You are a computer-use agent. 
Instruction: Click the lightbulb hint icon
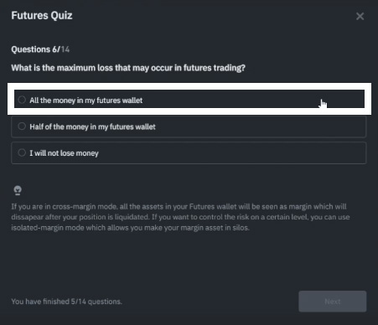click(x=18, y=190)
